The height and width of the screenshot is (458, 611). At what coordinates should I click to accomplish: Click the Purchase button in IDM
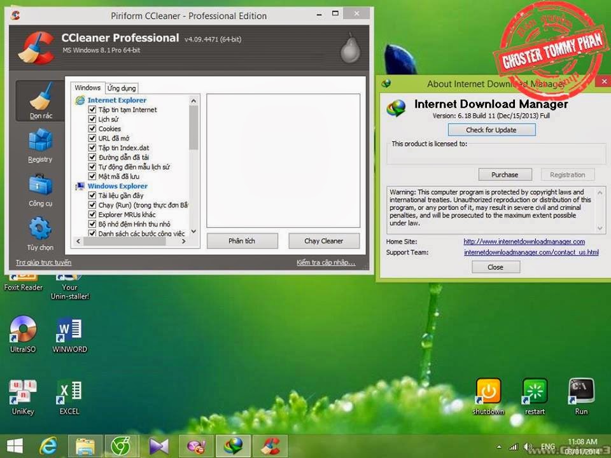[505, 175]
